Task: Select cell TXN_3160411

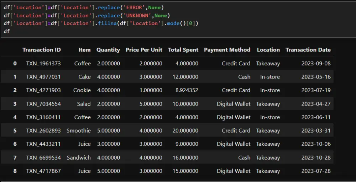Action: [43, 117]
